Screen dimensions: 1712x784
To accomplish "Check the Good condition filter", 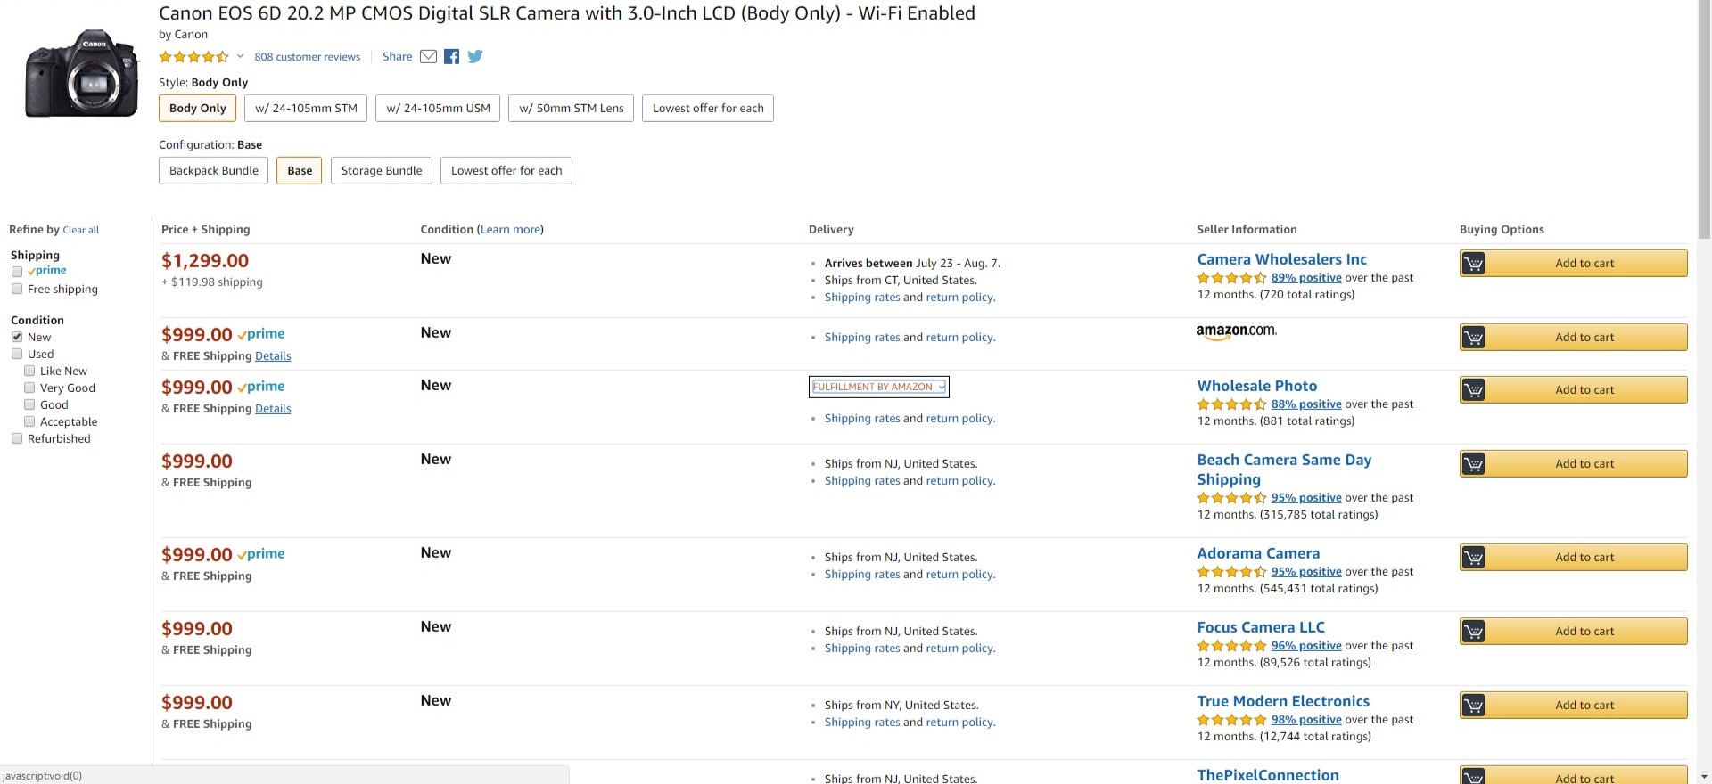I will pyautogui.click(x=29, y=404).
